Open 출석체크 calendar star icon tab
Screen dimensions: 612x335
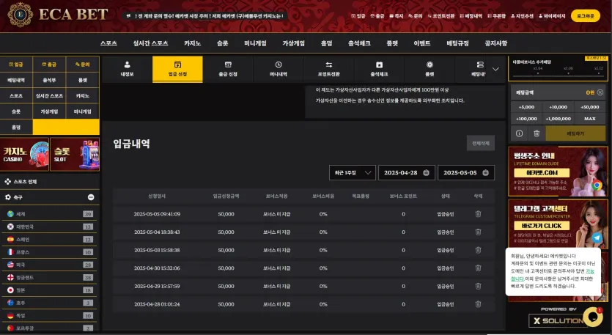pyautogui.click(x=379, y=69)
